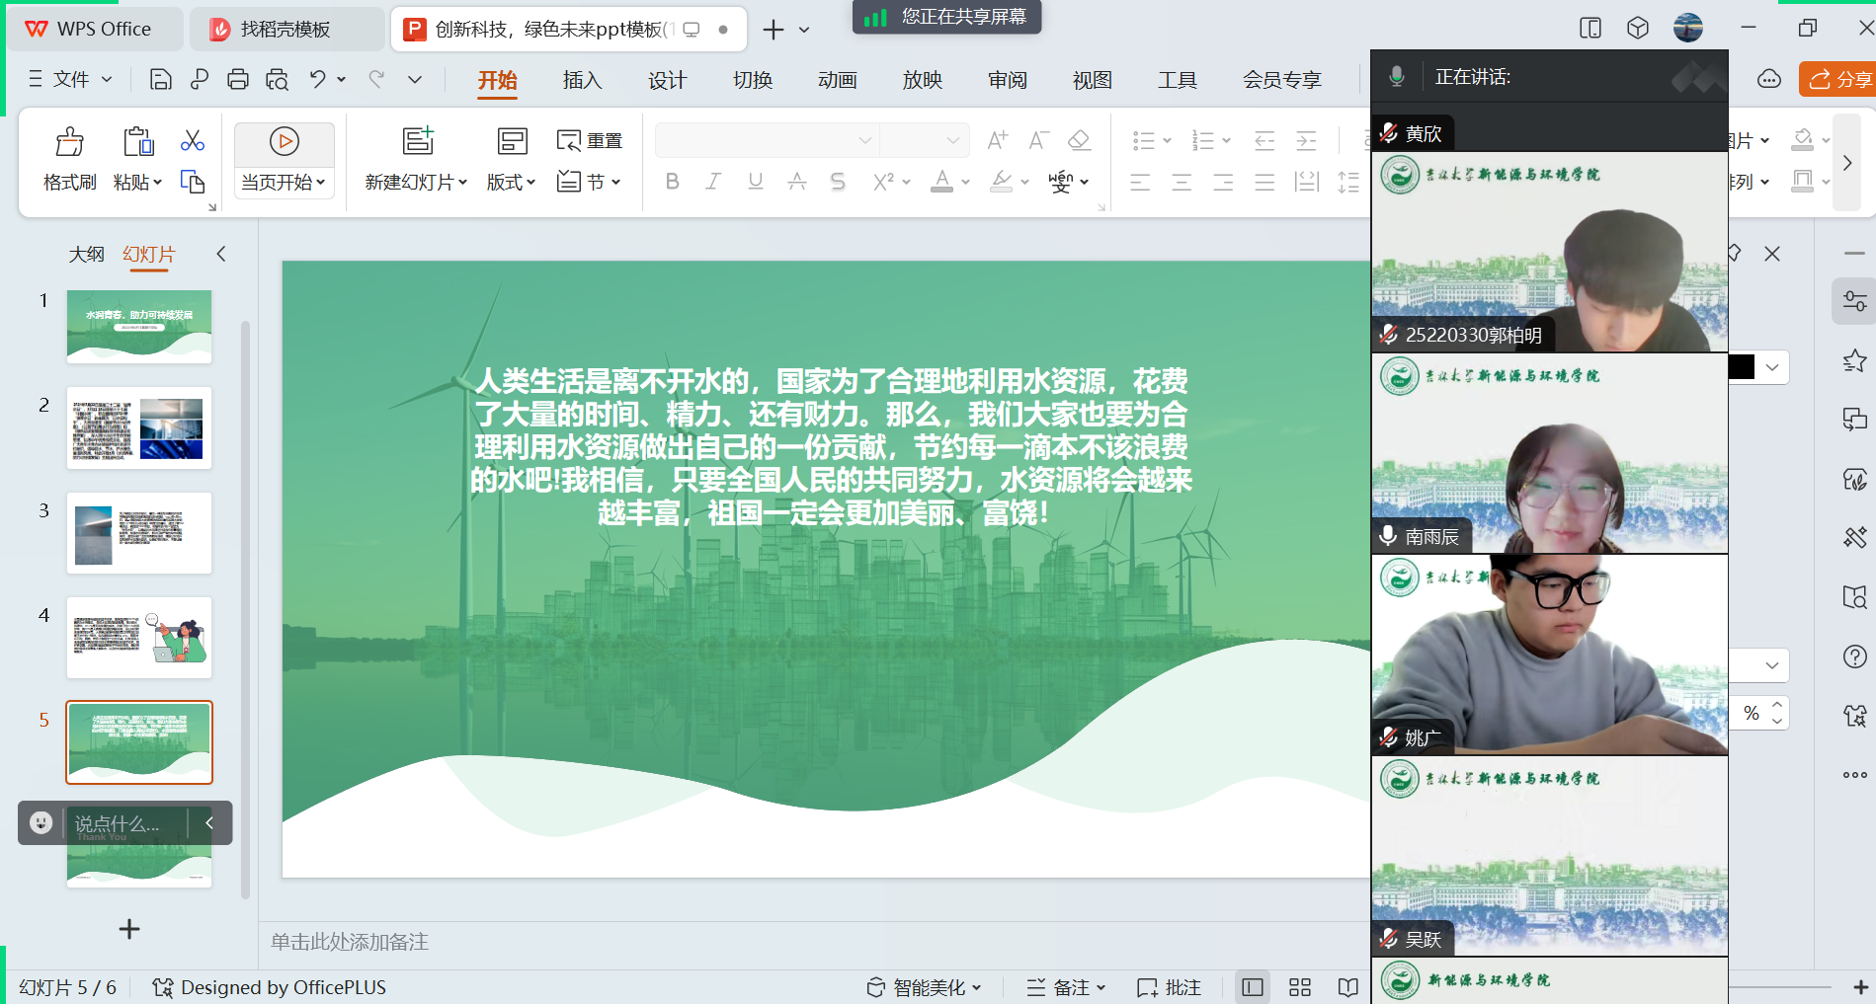Click the Print icon
The width and height of the screenshot is (1876, 1004).
click(x=237, y=80)
